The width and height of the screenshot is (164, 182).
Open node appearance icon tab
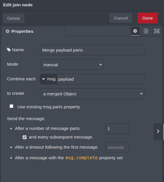157,31
